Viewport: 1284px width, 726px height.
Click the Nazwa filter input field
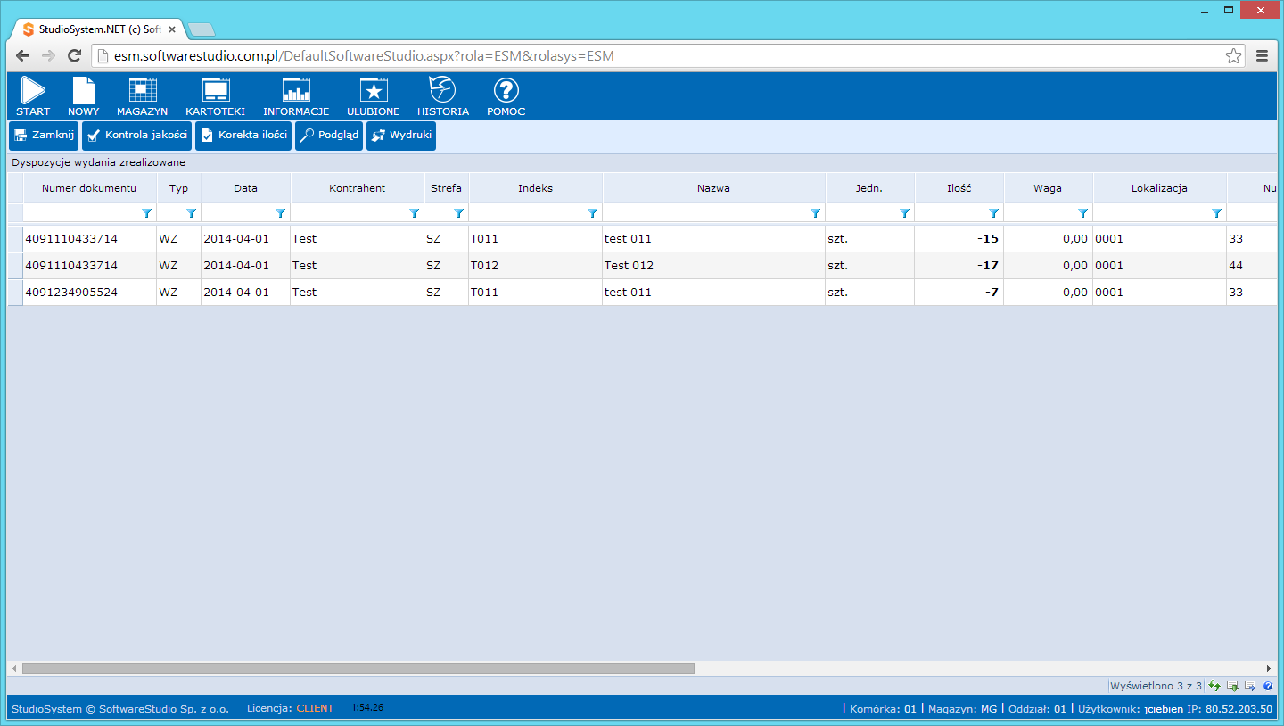coord(705,213)
